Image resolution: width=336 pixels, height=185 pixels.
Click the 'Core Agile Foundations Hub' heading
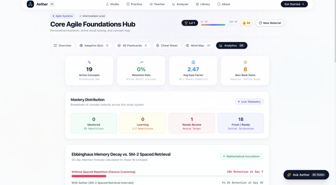point(93,24)
